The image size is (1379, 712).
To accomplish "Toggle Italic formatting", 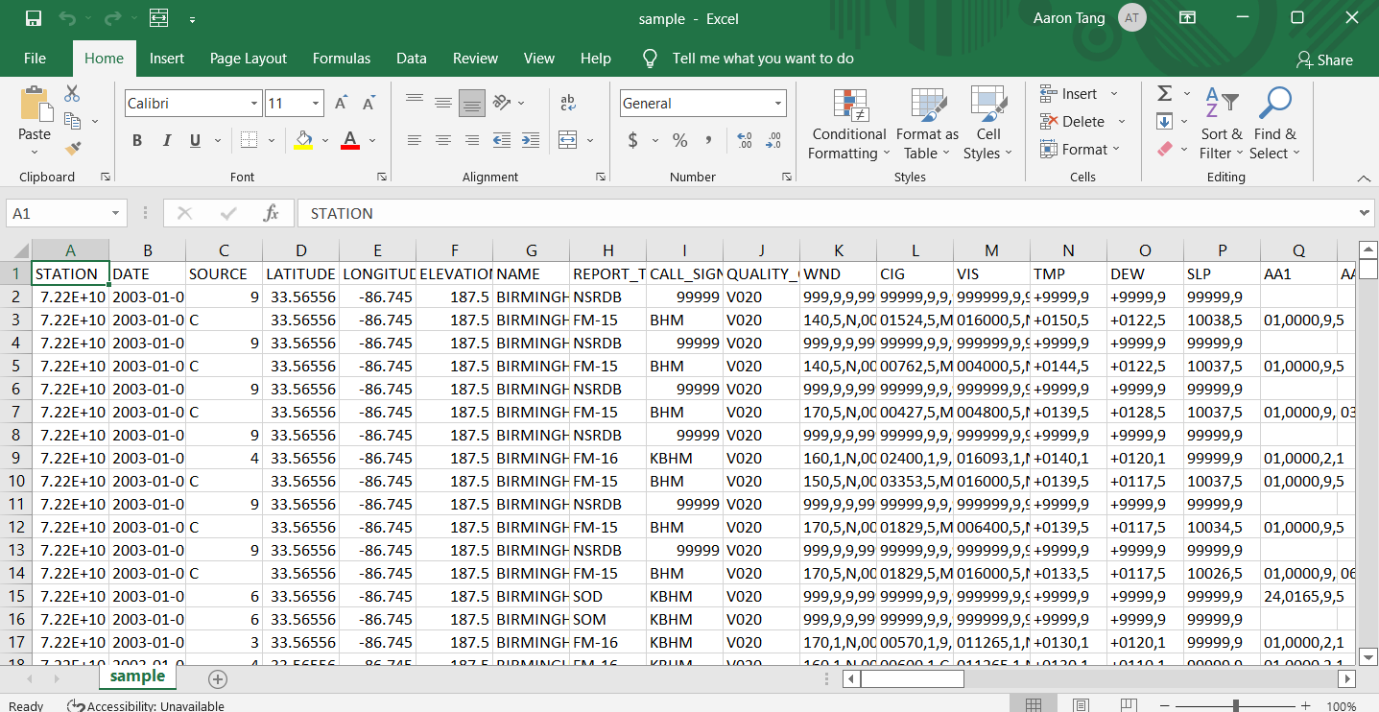I will 166,141.
